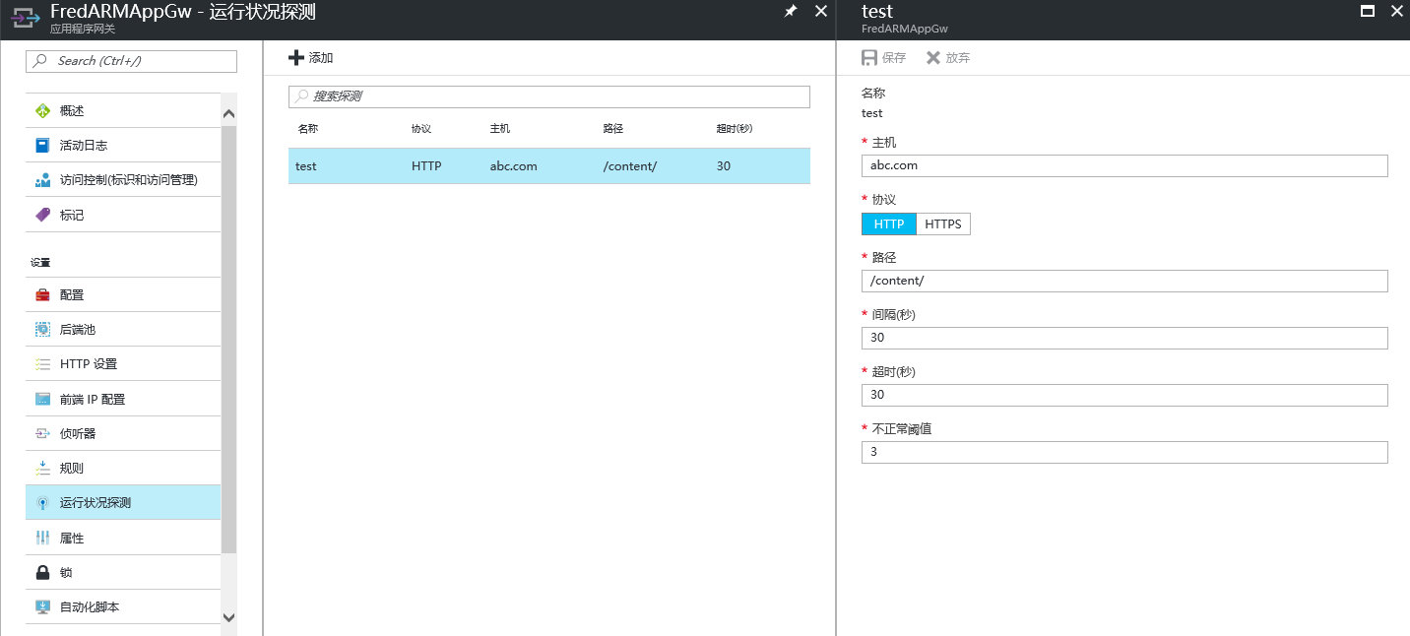Click the 锁 padlock icon
Screen dimensions: 1410x636
[x=42, y=572]
